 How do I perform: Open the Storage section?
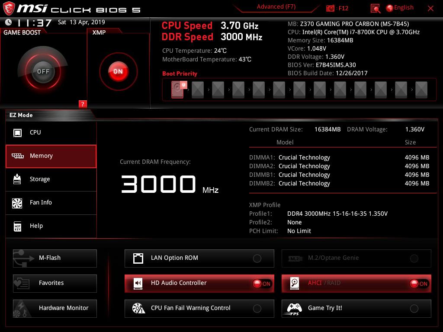click(51, 179)
